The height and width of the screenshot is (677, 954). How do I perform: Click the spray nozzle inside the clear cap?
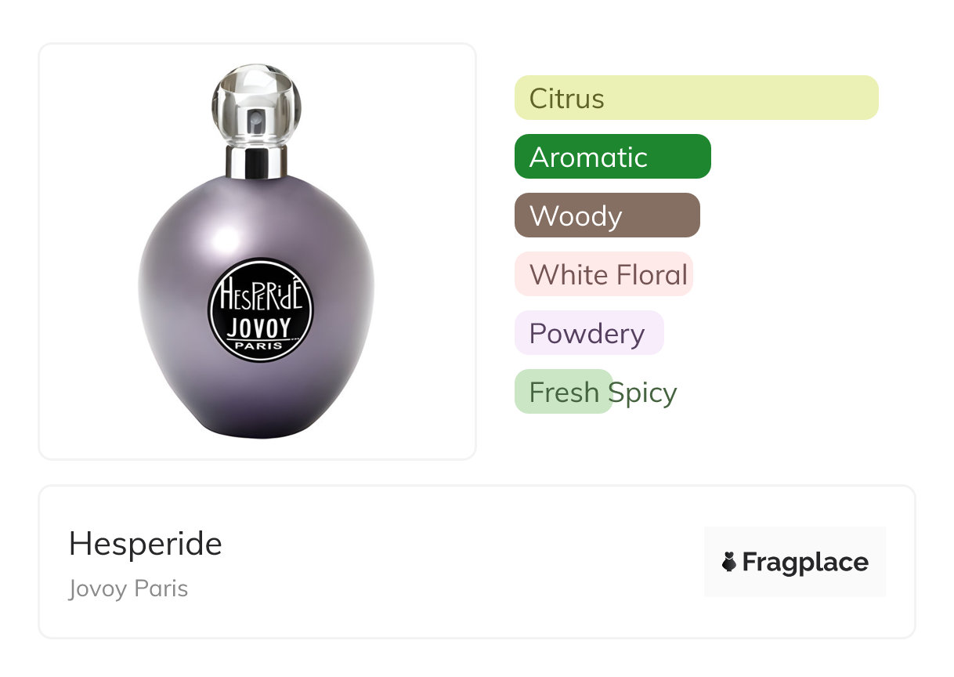[x=256, y=120]
